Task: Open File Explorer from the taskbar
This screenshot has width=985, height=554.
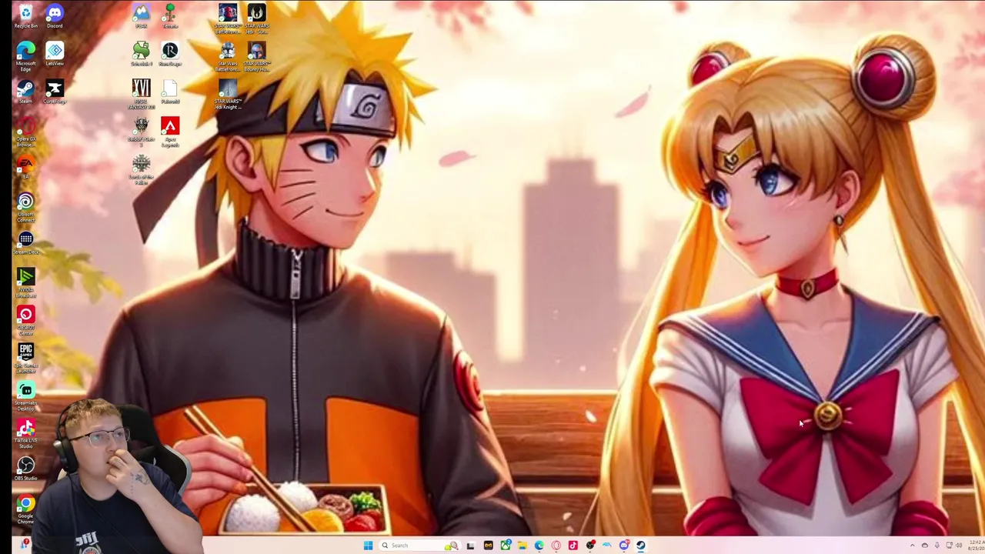Action: point(523,546)
